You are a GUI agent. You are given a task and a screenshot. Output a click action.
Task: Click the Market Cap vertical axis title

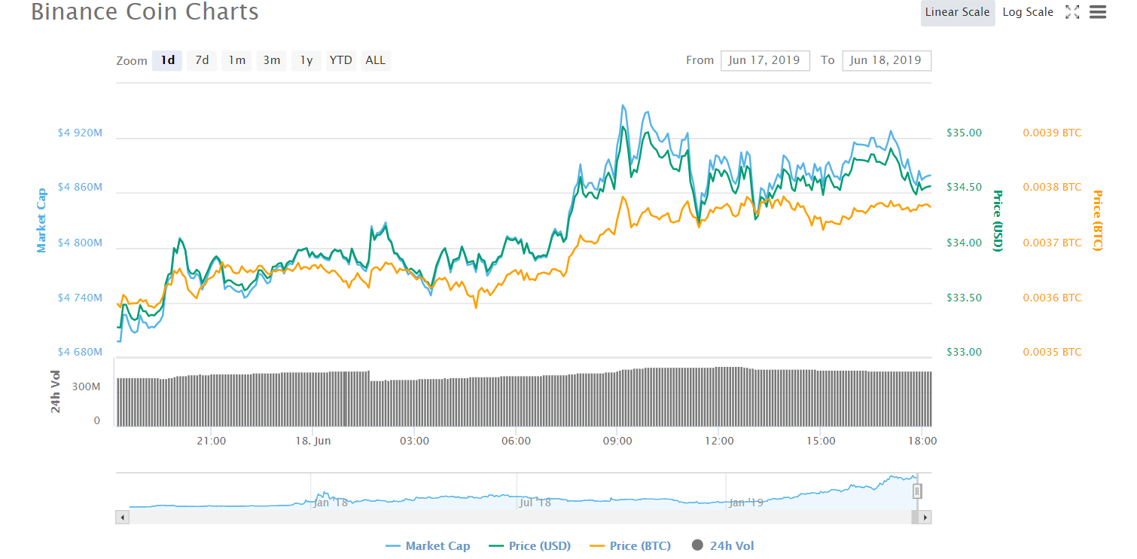click(42, 220)
